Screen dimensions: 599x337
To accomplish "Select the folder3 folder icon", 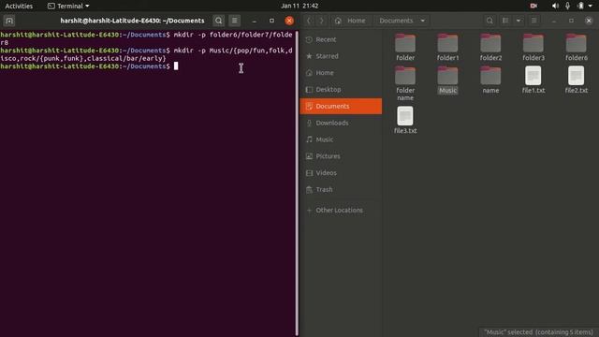I will tap(533, 43).
